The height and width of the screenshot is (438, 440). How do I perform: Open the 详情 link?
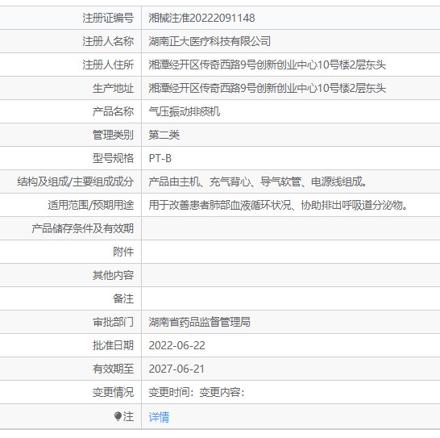(159, 417)
